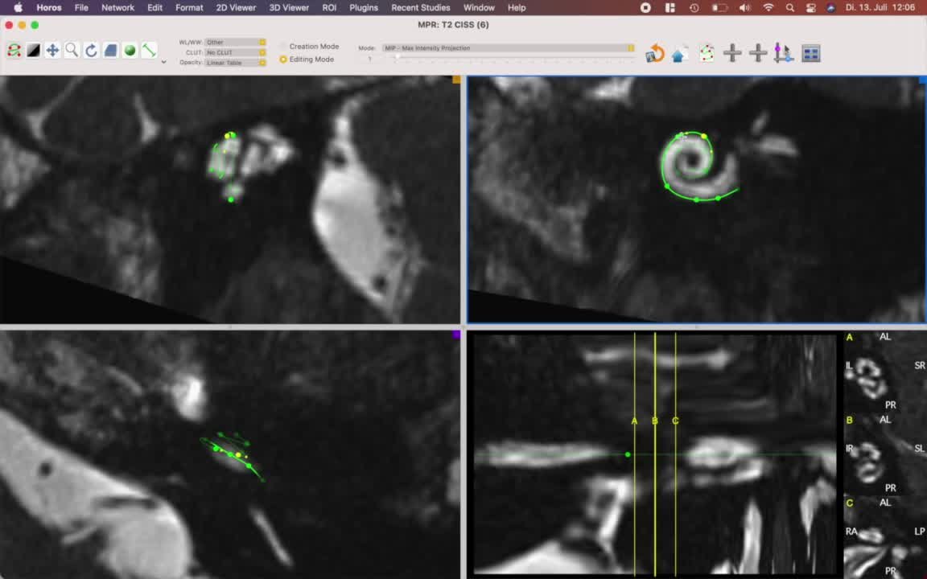Click the Siri icon
Viewport: 927px width, 579px height.
tap(831, 8)
